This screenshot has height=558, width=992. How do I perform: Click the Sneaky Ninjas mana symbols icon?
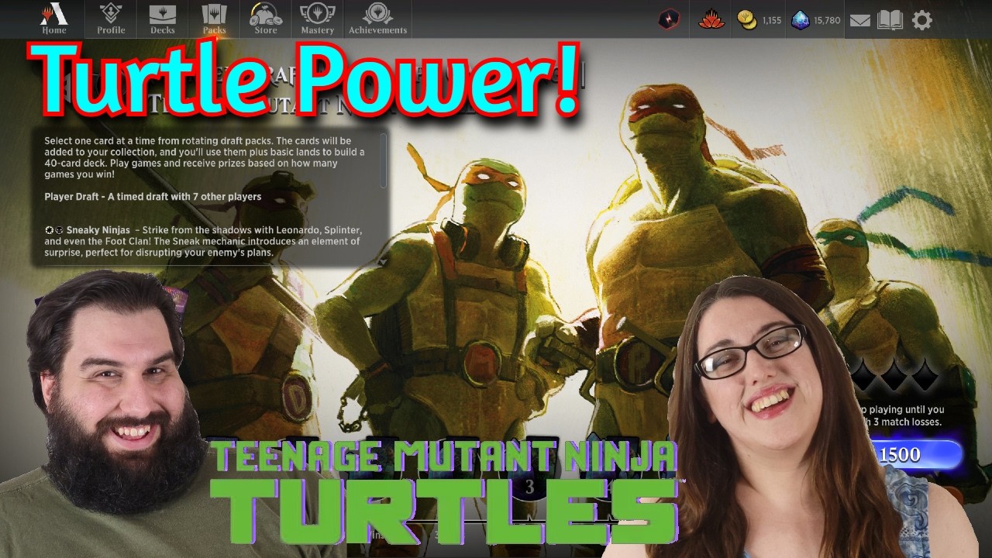[53, 230]
